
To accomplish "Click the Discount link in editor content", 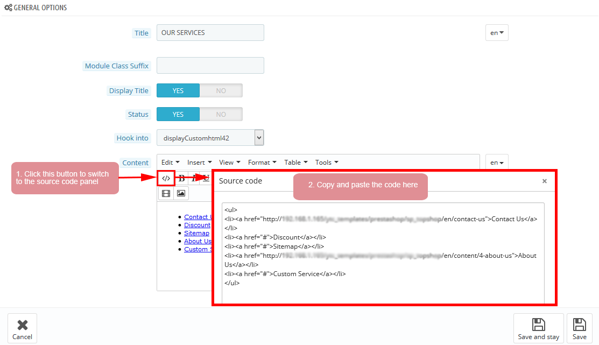I will pyautogui.click(x=197, y=225).
